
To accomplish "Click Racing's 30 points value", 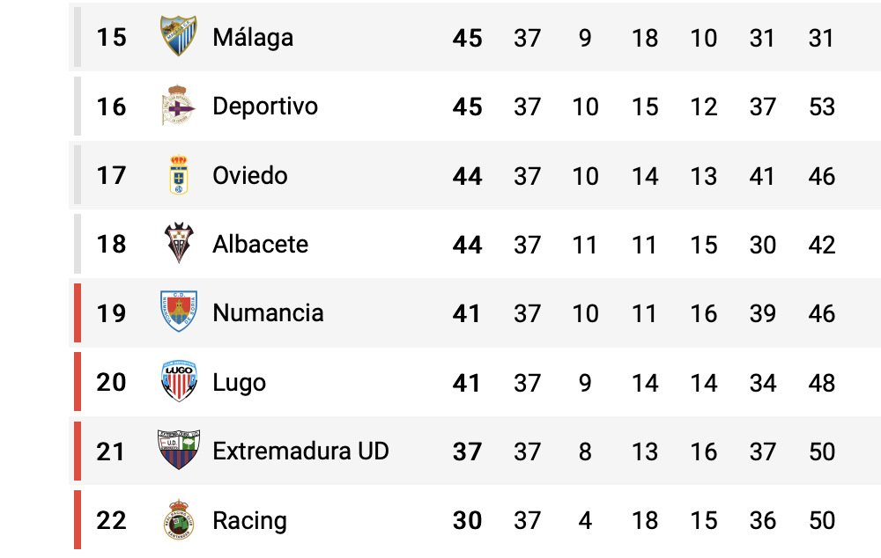I will (468, 520).
